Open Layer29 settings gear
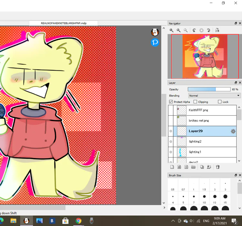Image resolution: width=242 pixels, height=226 pixels. tap(233, 131)
